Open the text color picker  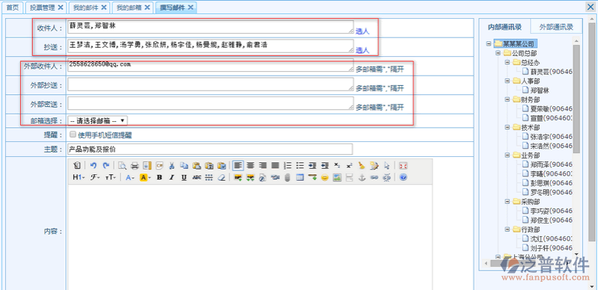tap(130, 177)
